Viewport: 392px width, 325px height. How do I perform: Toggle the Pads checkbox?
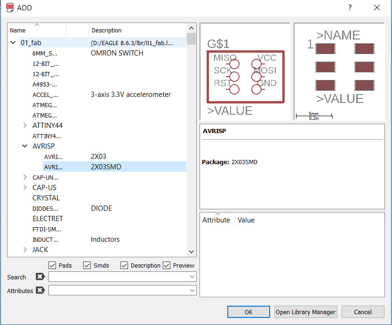52,265
